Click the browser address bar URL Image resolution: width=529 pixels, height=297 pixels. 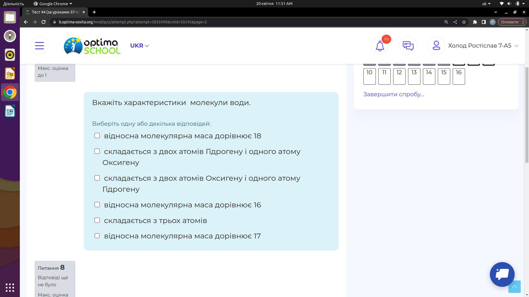(x=132, y=22)
